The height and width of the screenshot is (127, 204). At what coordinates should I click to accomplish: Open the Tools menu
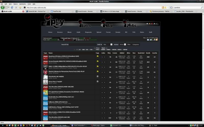29,4
